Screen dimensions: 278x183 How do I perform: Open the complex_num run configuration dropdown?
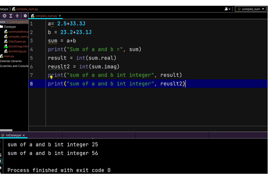(250, 9)
